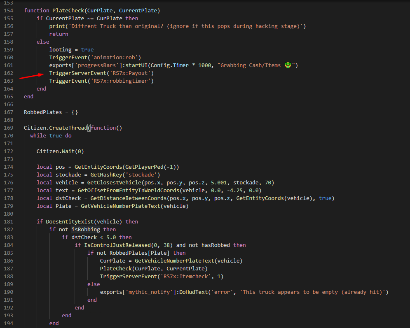The width and height of the screenshot is (410, 328).
Task: Click the RobbedPlates = {} declaration on line 167
Action: pyautogui.click(x=51, y=112)
